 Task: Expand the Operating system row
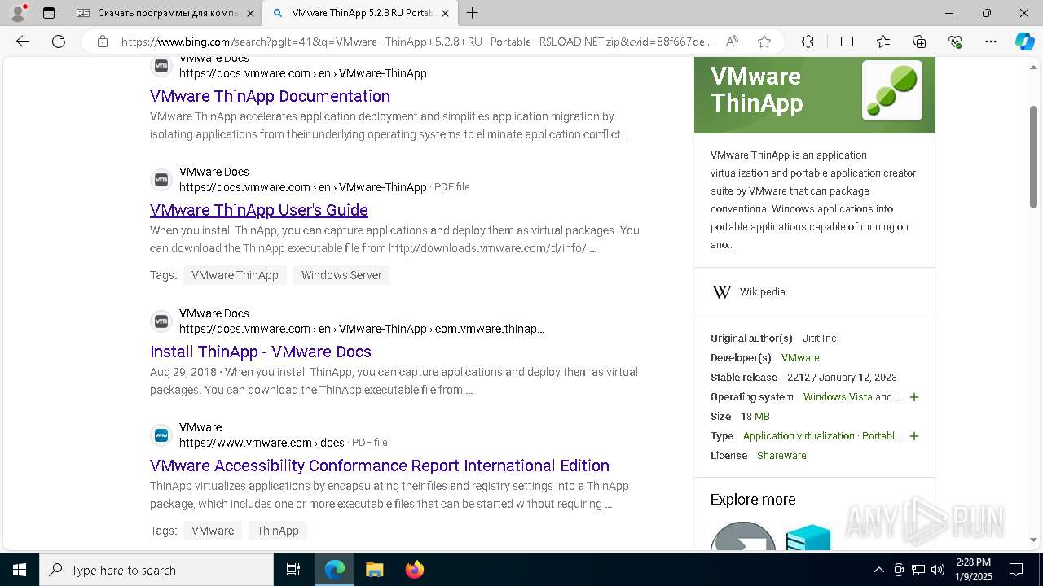click(x=914, y=397)
